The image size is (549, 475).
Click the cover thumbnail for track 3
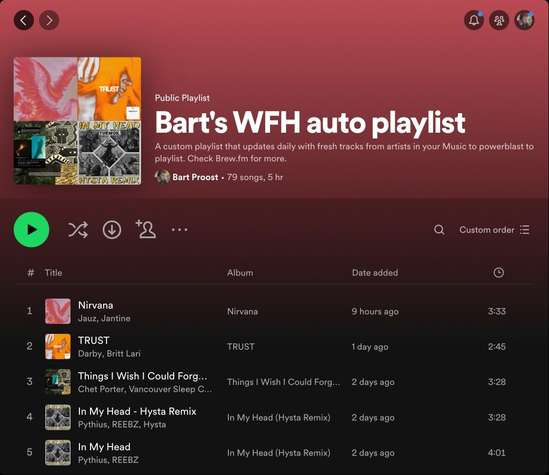point(58,382)
